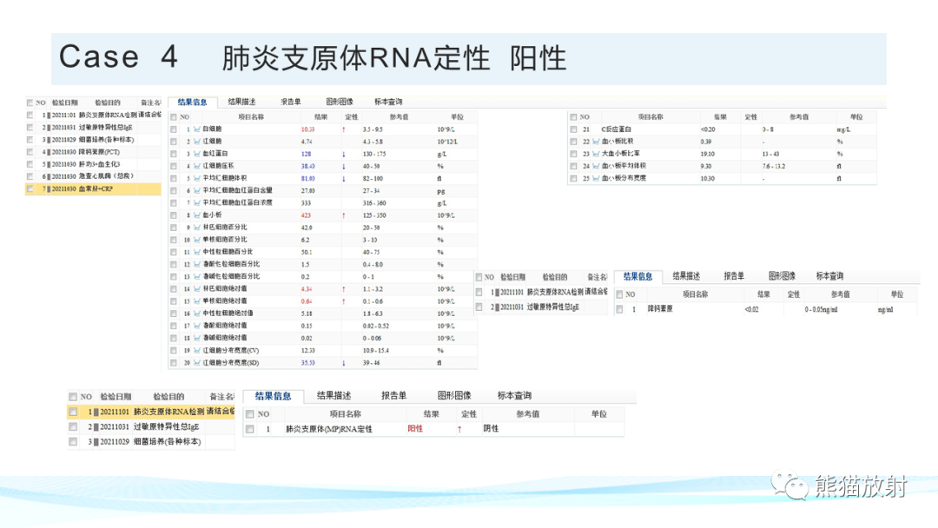This screenshot has width=938, height=528.
Task: Select the checkbox for 肝功3+血生化3
Action: click(x=30, y=164)
